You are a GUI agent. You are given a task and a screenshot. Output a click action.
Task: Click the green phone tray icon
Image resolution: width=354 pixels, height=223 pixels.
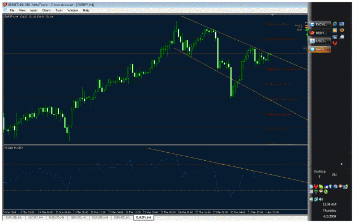click(321, 187)
